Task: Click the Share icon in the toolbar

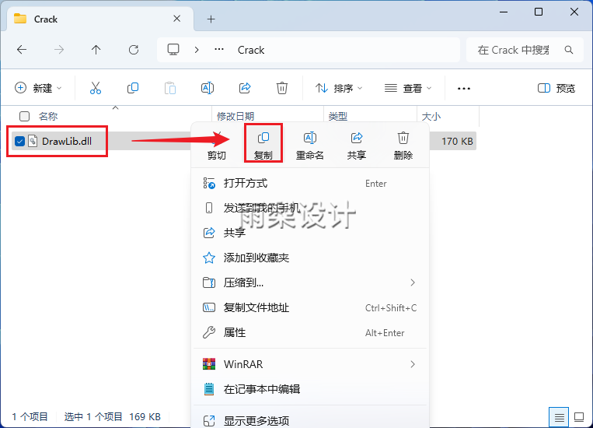Action: pyautogui.click(x=245, y=88)
